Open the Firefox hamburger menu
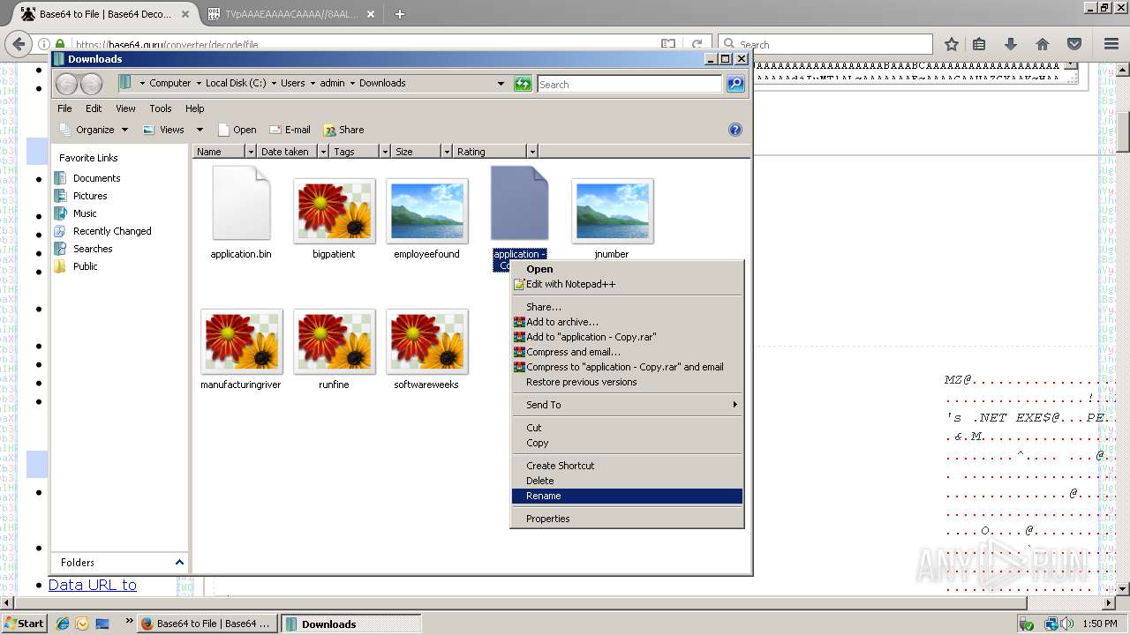The width and height of the screenshot is (1130, 635). click(x=1111, y=44)
